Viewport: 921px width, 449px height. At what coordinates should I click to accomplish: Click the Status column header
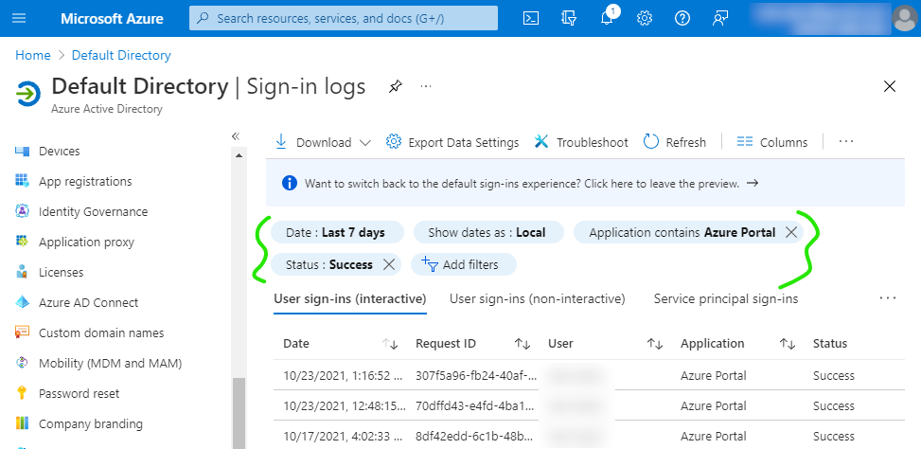(830, 344)
